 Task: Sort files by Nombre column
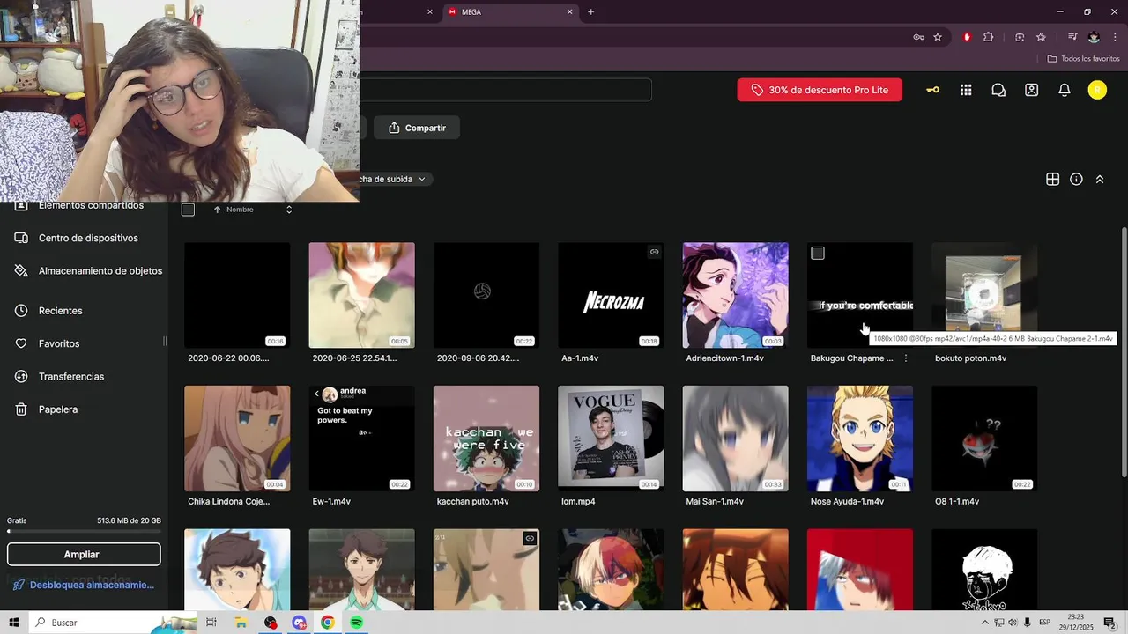[239, 210]
